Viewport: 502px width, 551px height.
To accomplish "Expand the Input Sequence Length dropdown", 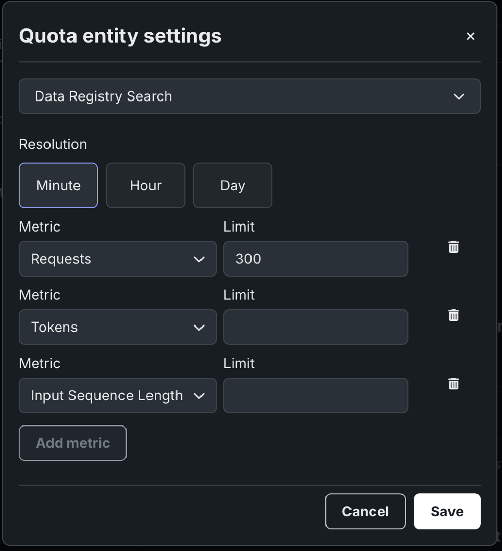I will coord(117,396).
